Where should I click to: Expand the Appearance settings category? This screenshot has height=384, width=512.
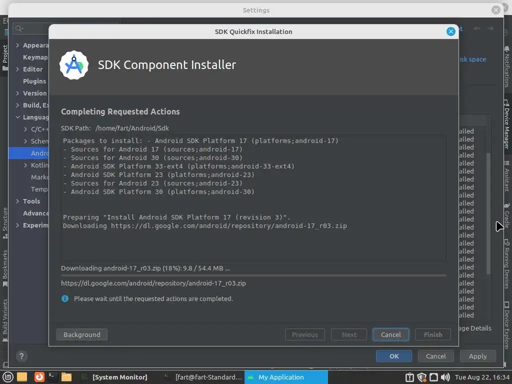17,45
